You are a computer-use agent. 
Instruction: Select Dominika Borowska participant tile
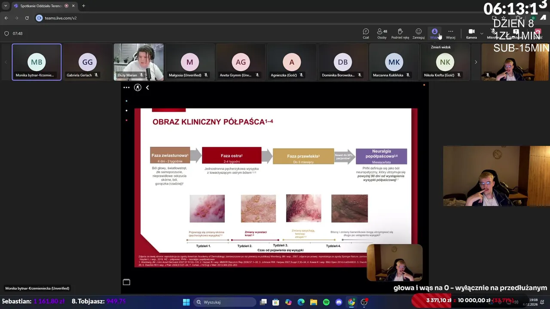pos(343,62)
